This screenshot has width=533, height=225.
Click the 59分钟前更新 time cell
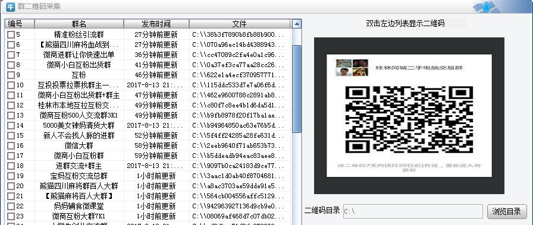click(156, 156)
